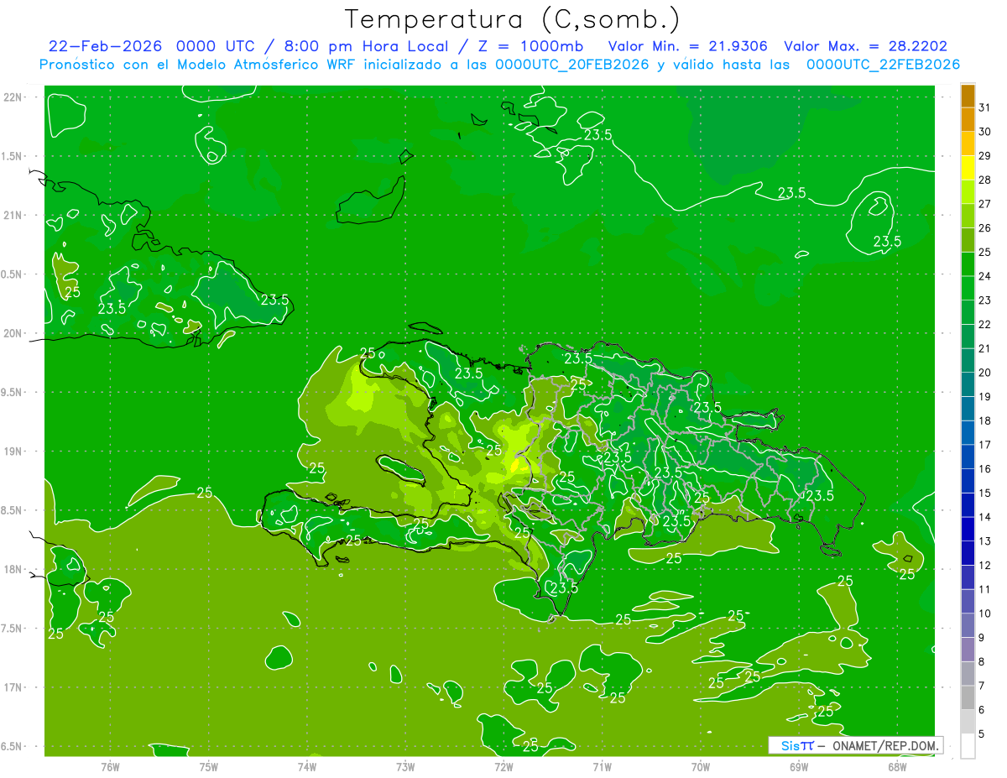Click "0000UTC_22FEB2026" valid-until time text
Image resolution: width=1007 pixels, height=778 pixels.
884,64
